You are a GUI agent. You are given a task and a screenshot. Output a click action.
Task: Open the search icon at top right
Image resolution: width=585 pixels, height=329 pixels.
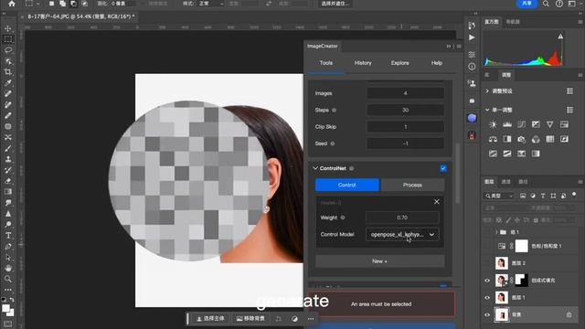pyautogui.click(x=546, y=4)
